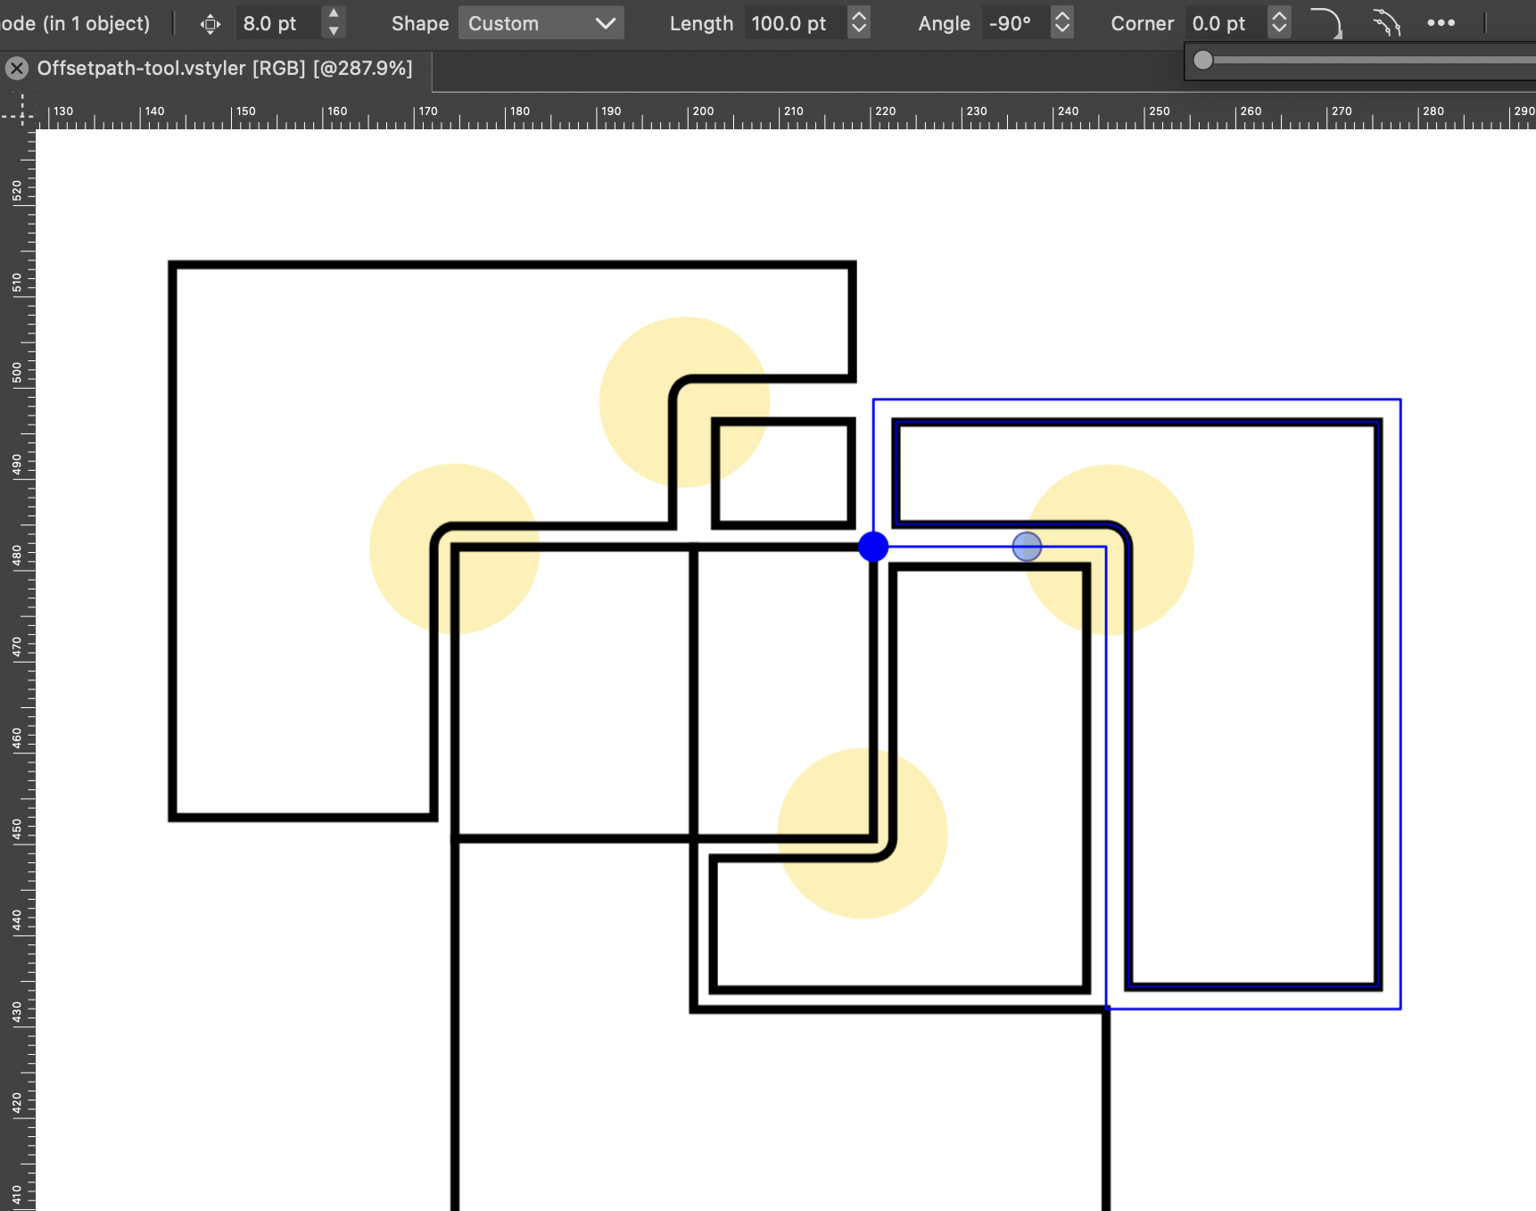The width and height of the screenshot is (1536, 1211).
Task: Select the Offsetpath-tool.vstyler document tab
Action: click(224, 69)
